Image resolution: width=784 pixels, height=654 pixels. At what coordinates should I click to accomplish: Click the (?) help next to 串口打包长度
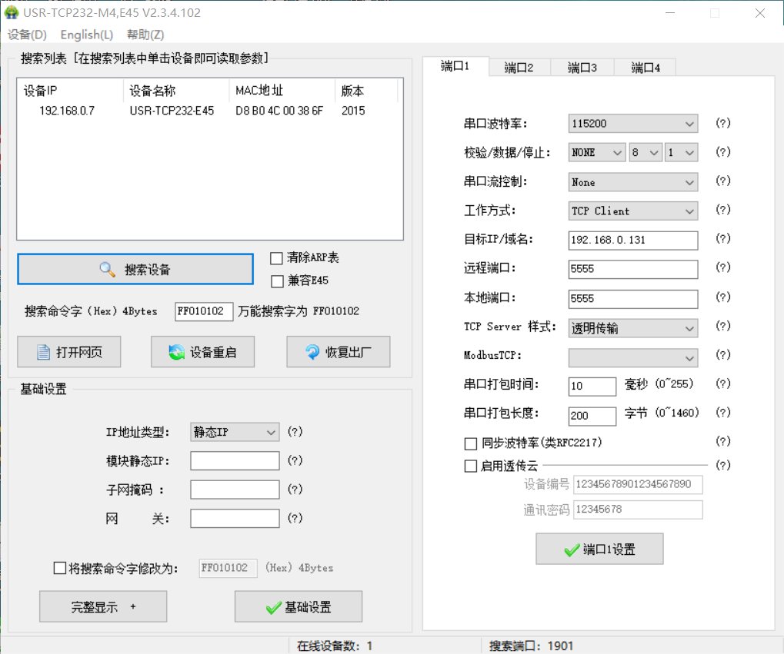(x=723, y=412)
